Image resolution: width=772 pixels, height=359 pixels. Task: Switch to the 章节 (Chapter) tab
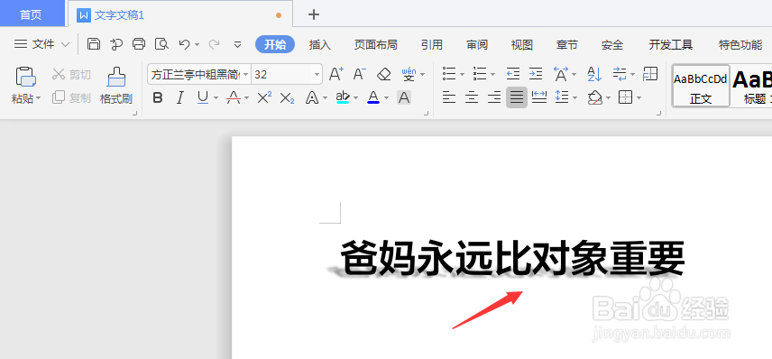[x=566, y=45]
